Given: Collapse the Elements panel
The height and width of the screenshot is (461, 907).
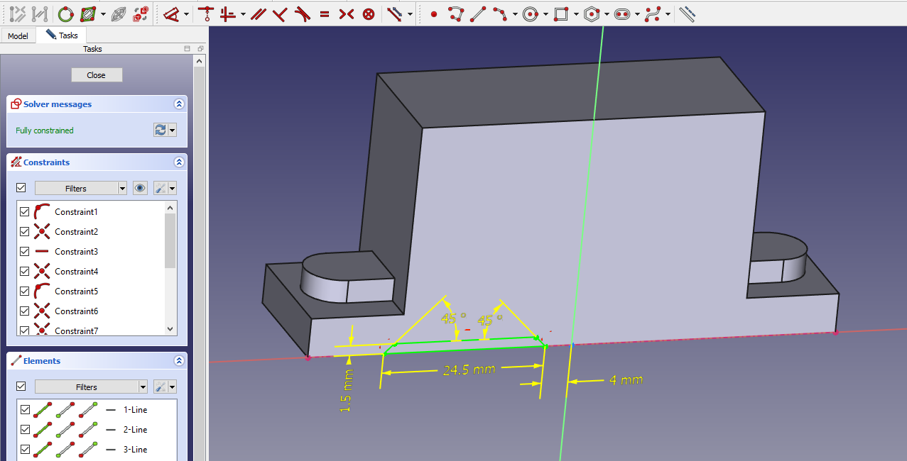Looking at the screenshot, I should point(179,361).
